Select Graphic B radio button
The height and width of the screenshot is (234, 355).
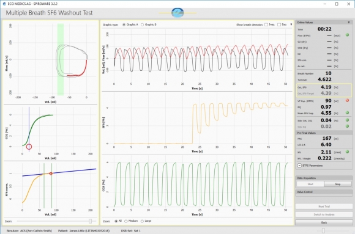(142, 24)
